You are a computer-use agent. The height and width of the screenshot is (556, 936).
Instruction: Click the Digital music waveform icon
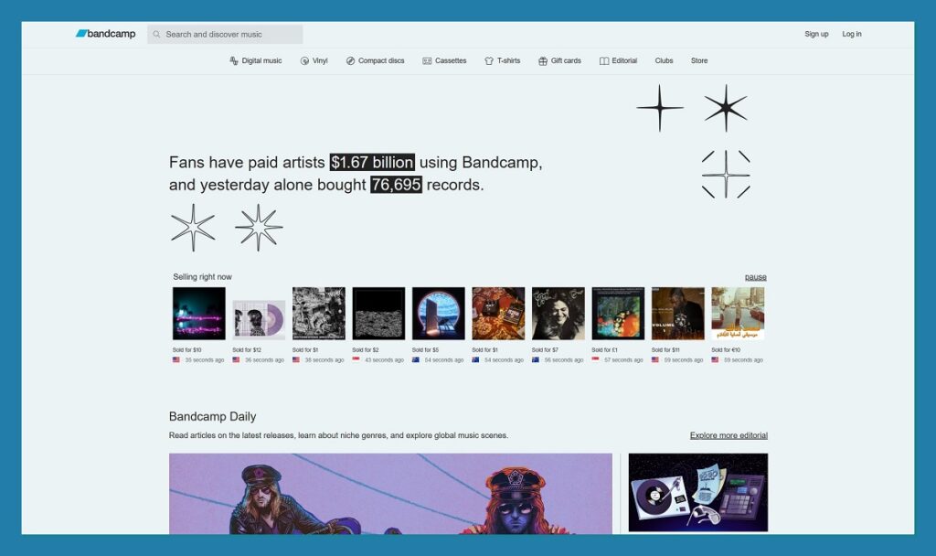click(234, 61)
